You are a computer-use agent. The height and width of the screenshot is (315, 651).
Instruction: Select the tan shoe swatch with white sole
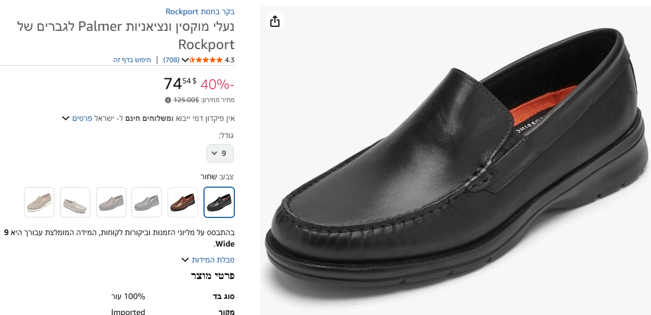coord(39,202)
